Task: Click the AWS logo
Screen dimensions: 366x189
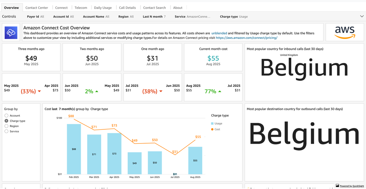Action: tap(345, 32)
